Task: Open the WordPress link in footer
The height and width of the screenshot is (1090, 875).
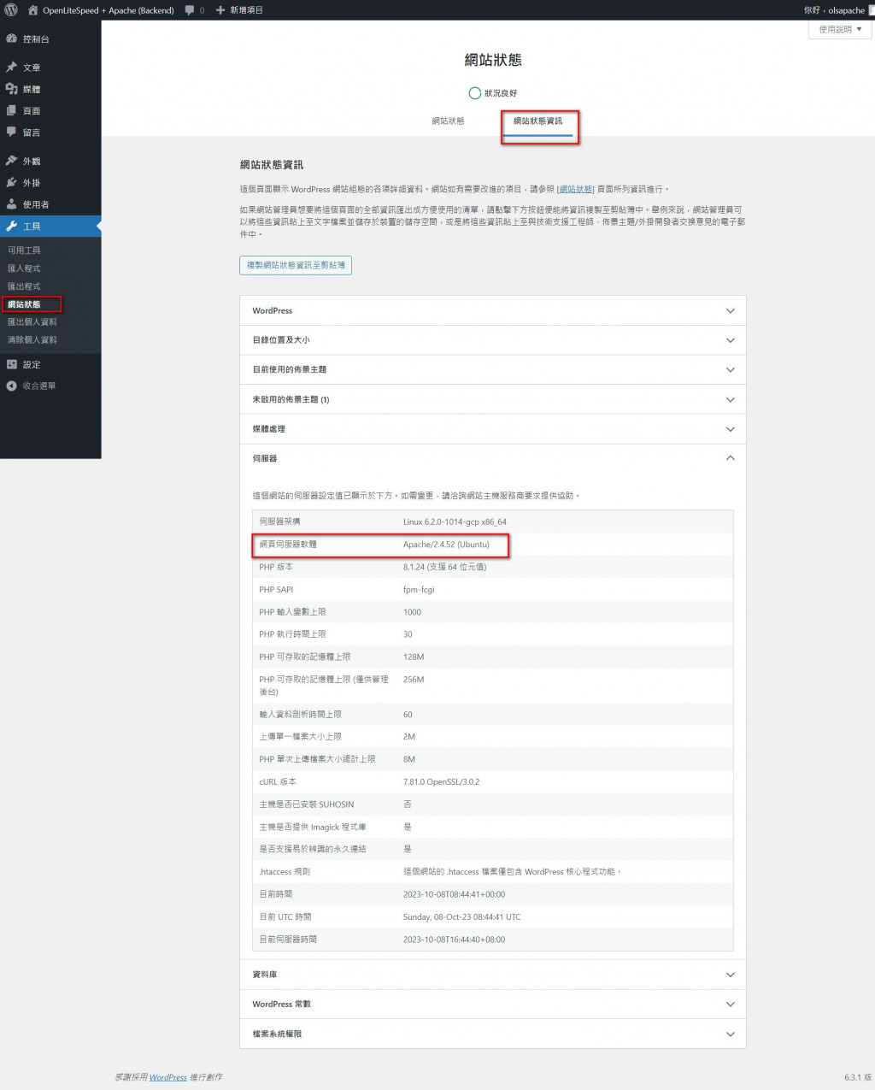Action: point(168,1077)
